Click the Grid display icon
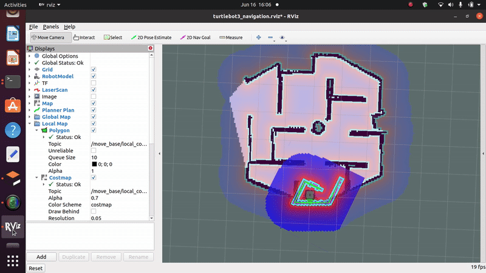The height and width of the screenshot is (273, 486). [37, 69]
